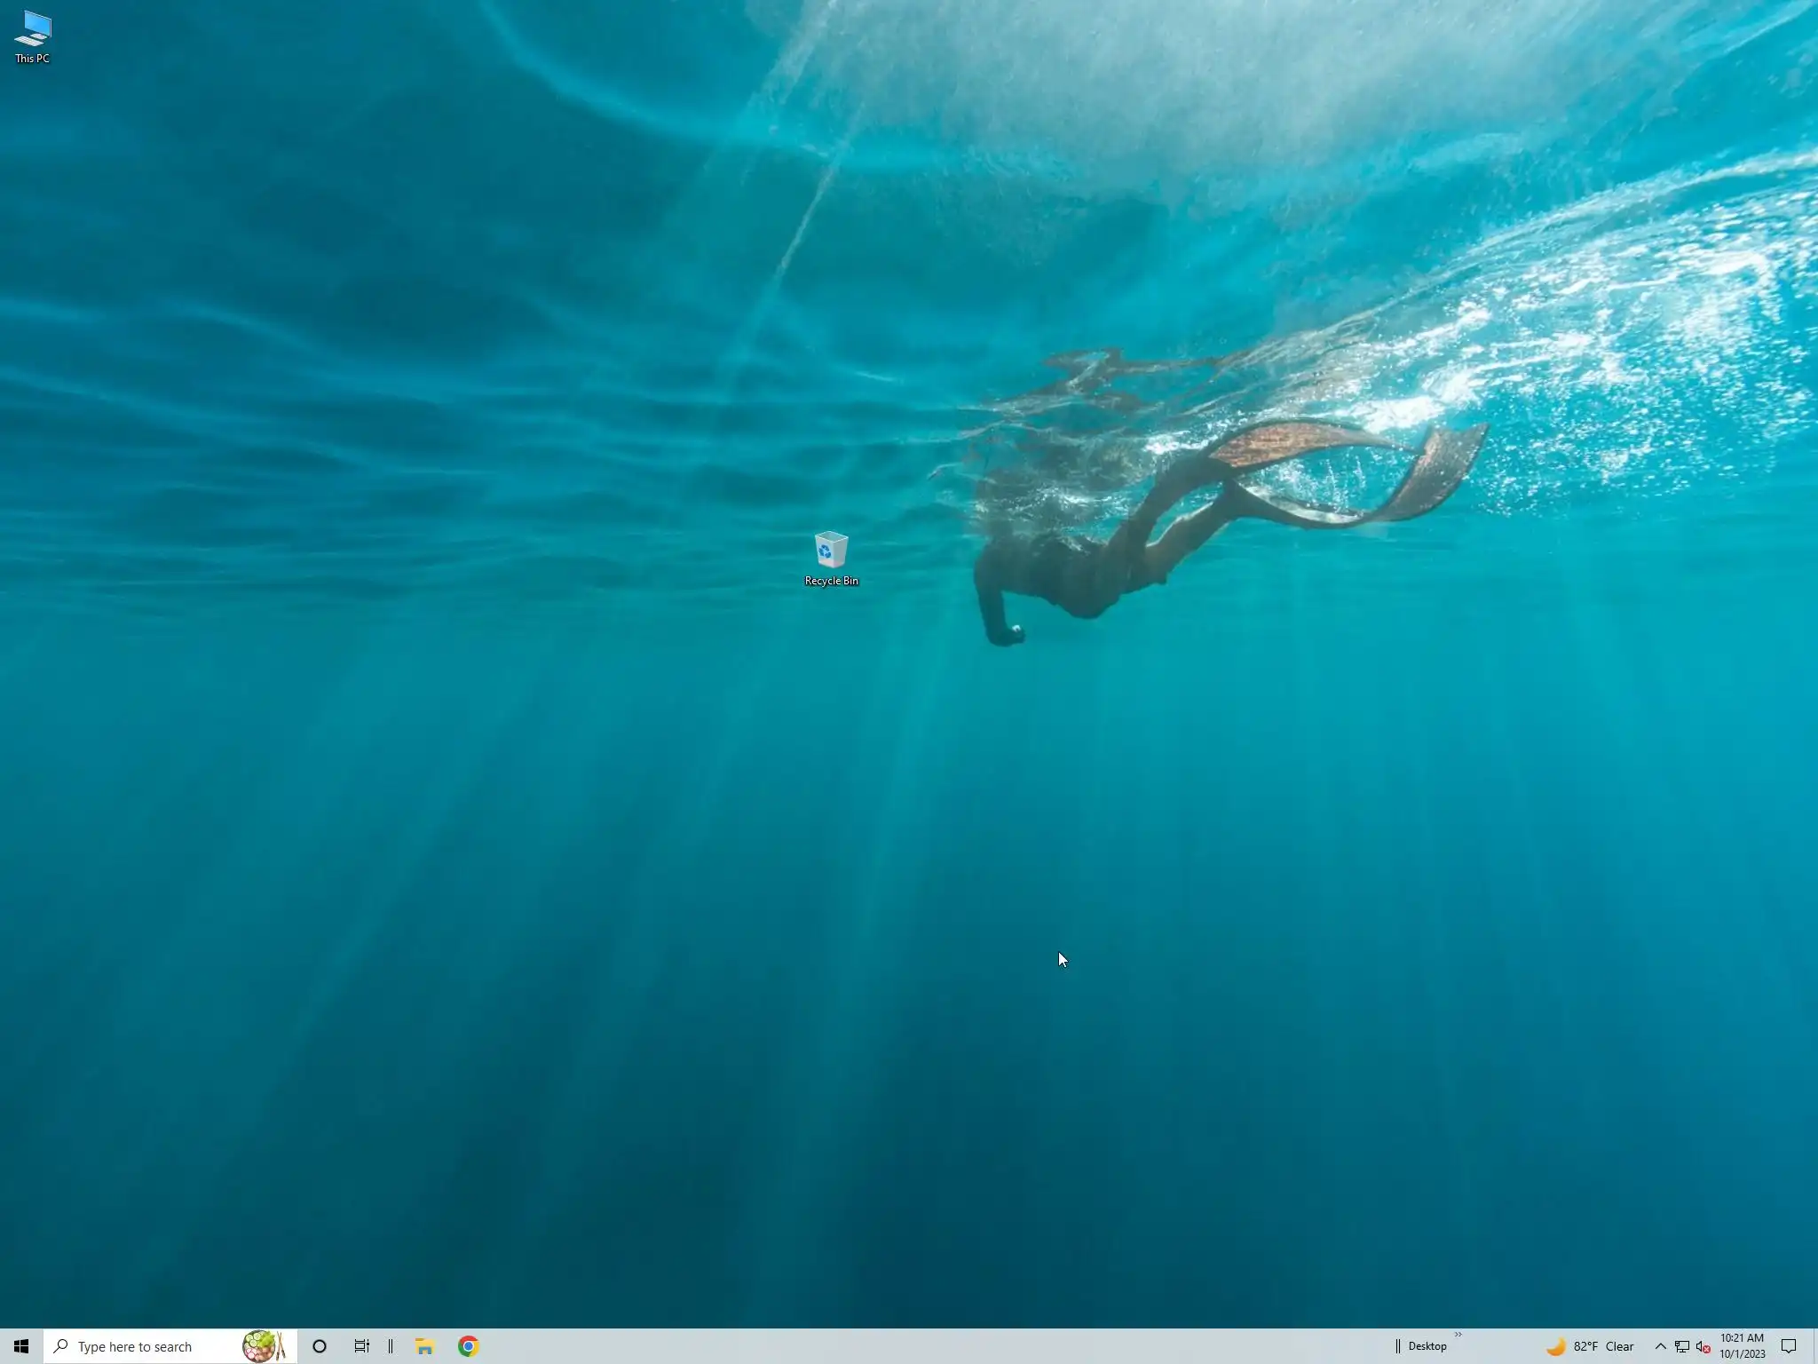Open network status tray icon
Image resolution: width=1818 pixels, height=1364 pixels.
coord(1681,1346)
